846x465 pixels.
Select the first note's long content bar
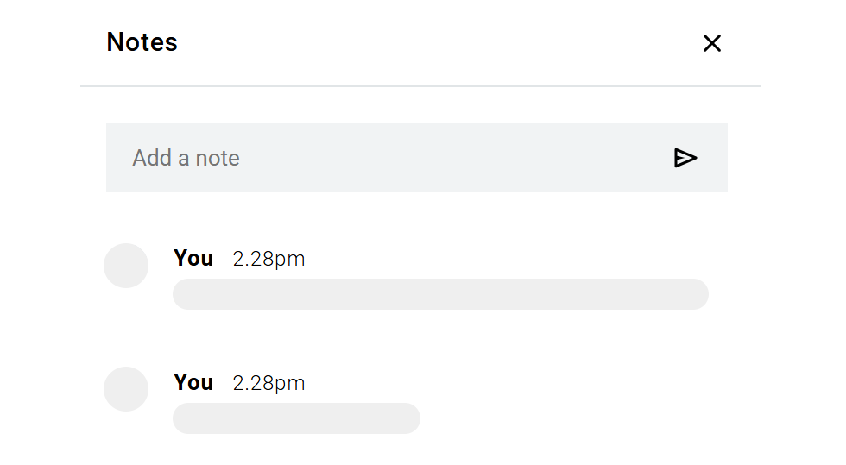440,294
